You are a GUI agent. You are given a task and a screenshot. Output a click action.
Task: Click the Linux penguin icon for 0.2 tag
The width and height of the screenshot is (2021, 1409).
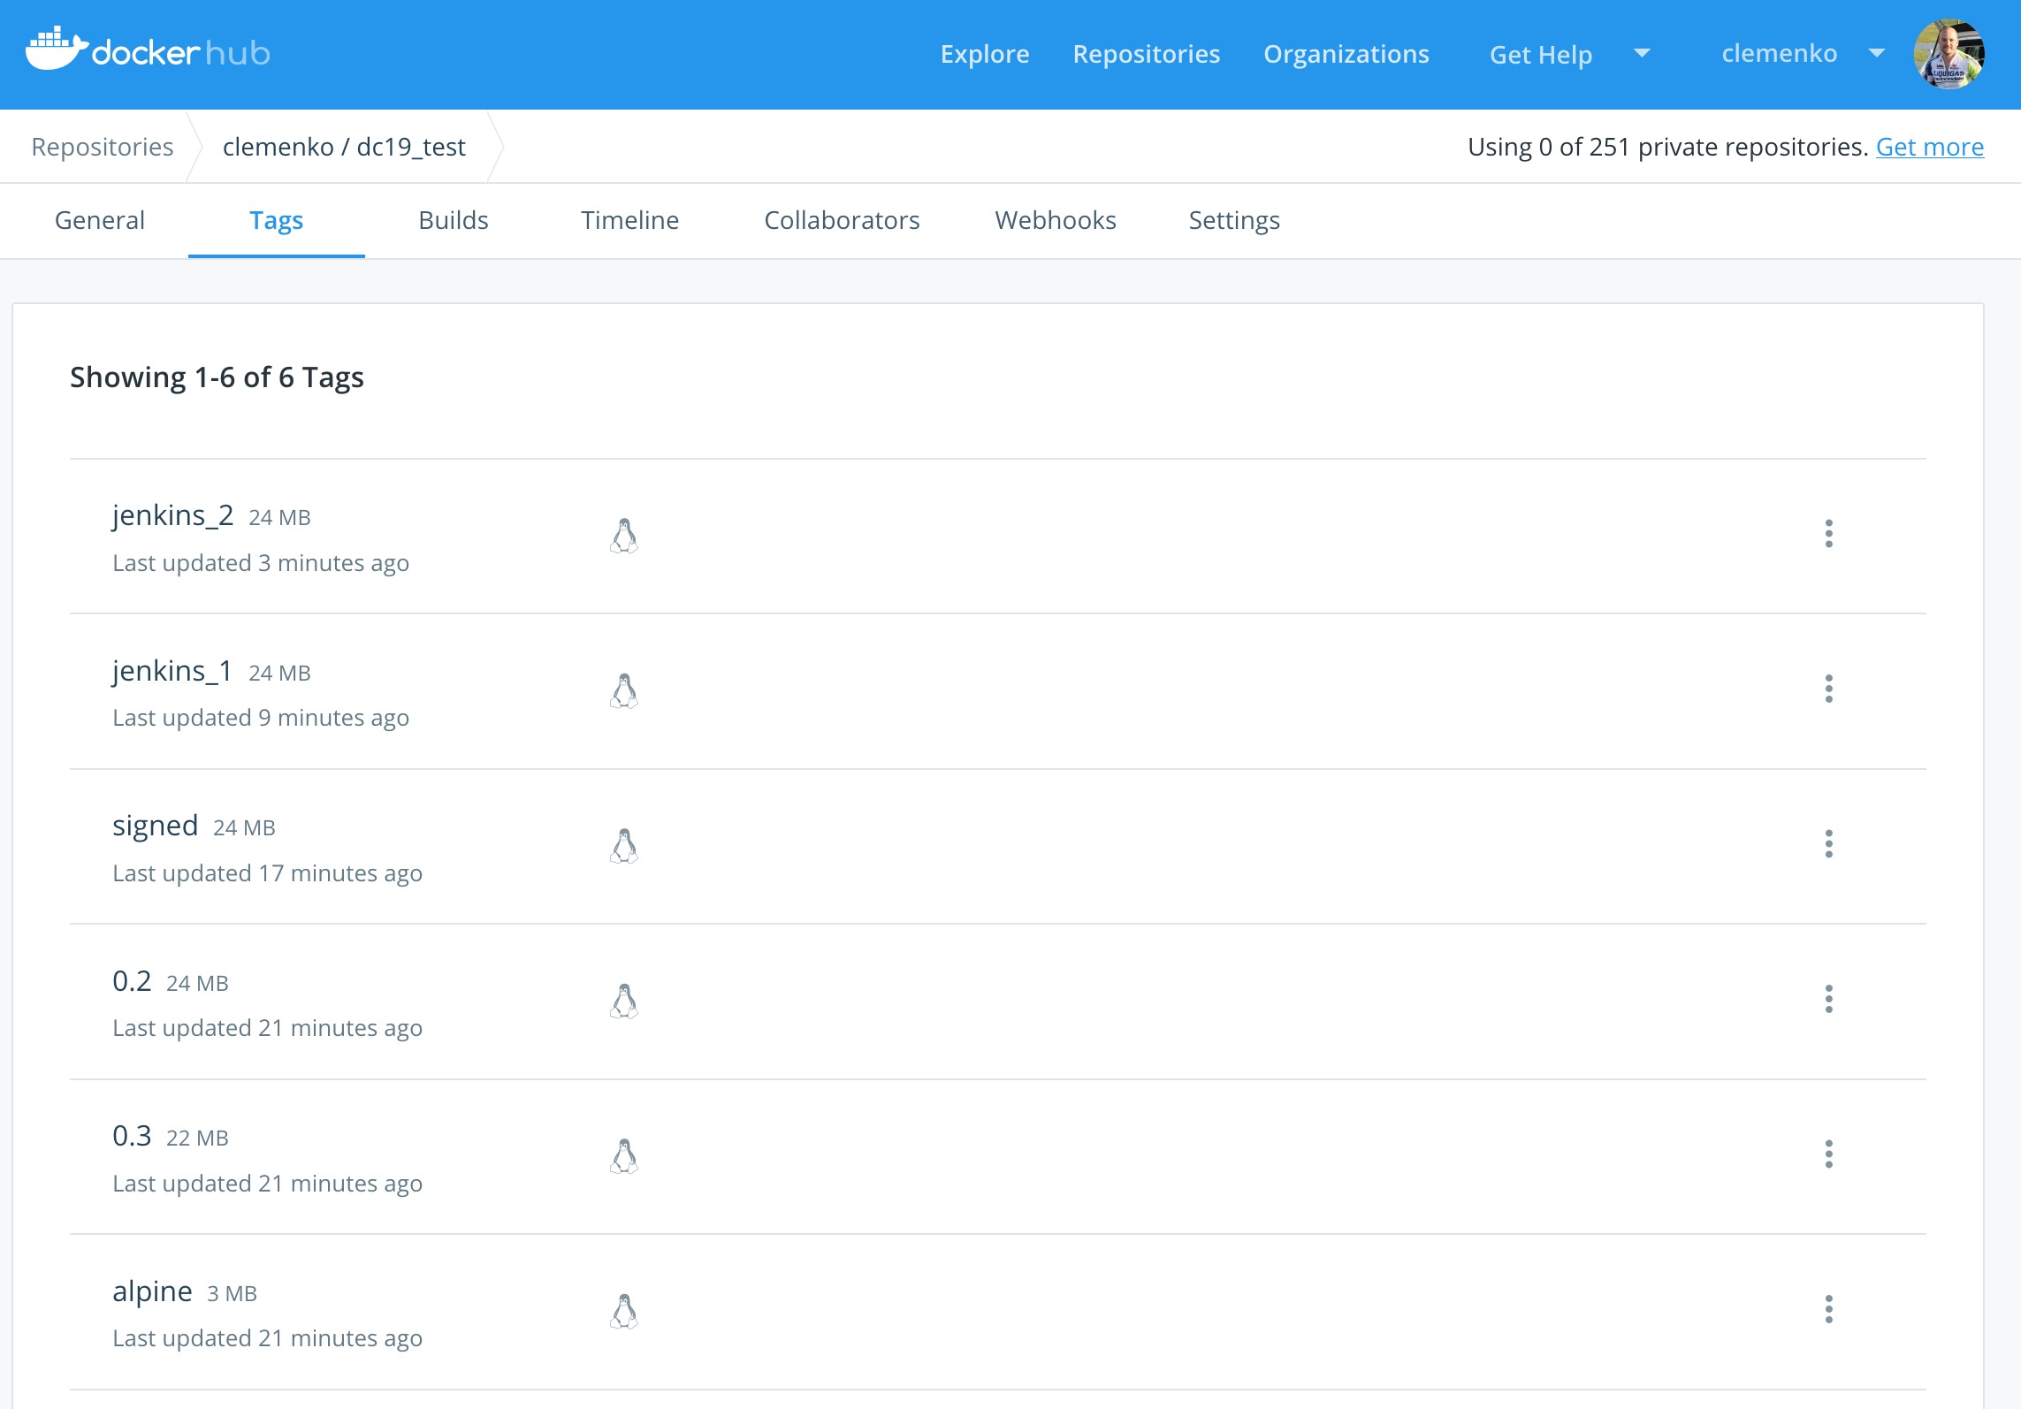[x=625, y=999]
